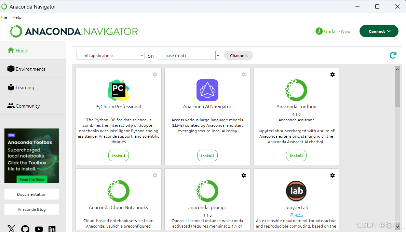Click the PyCharm Professional logo

tap(119, 90)
